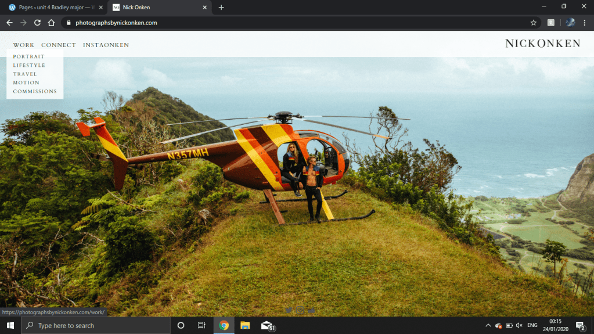Open the WORK dropdown menu
Viewport: 594px width, 334px height.
coord(24,45)
